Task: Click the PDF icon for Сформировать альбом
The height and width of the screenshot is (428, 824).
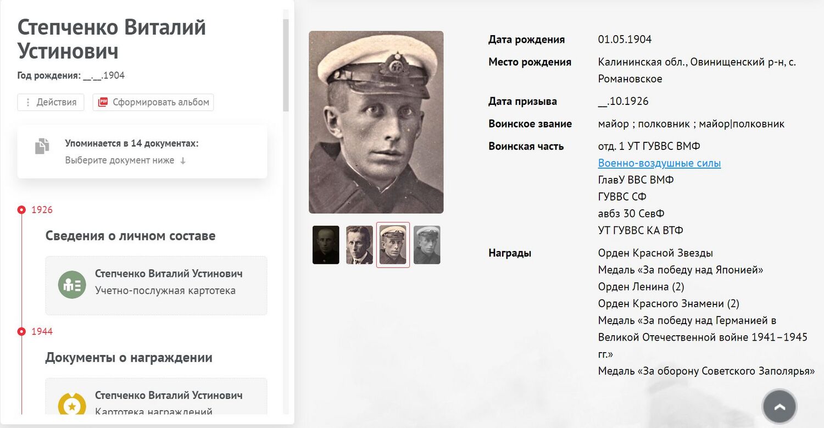Action: tap(103, 102)
